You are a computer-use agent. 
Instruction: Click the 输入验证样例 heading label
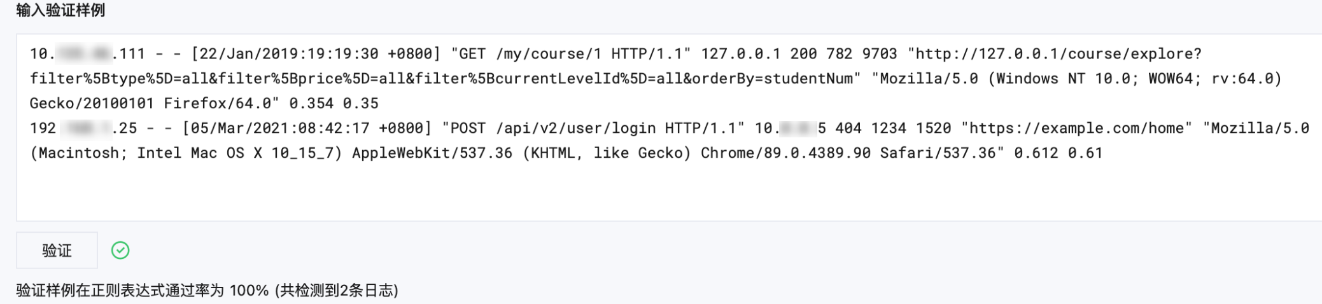[x=60, y=10]
